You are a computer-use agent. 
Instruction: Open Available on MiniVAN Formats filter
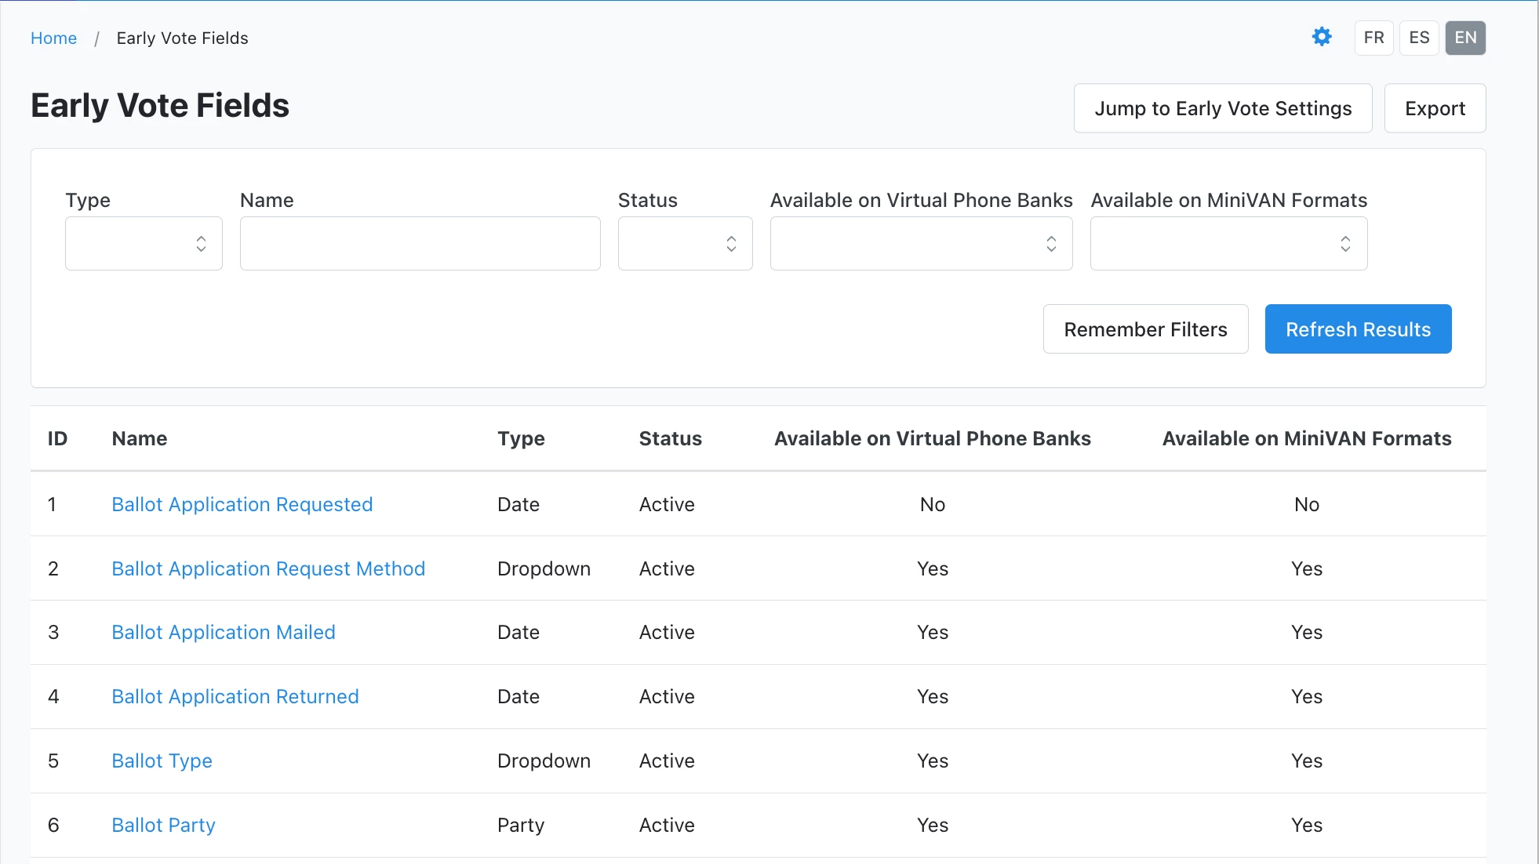pos(1228,244)
